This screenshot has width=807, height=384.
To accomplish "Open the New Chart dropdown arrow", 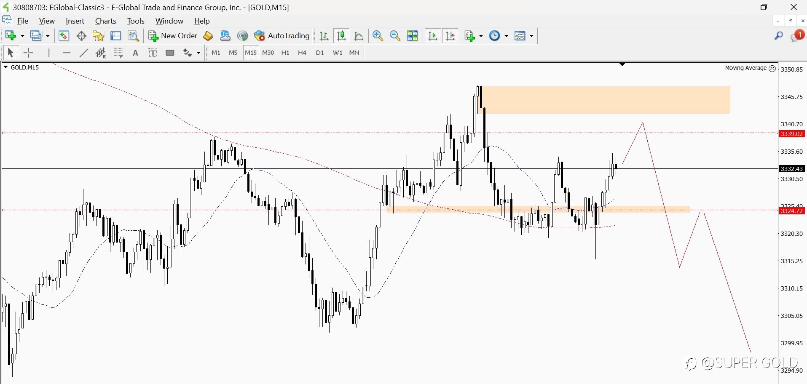I will click(x=22, y=36).
